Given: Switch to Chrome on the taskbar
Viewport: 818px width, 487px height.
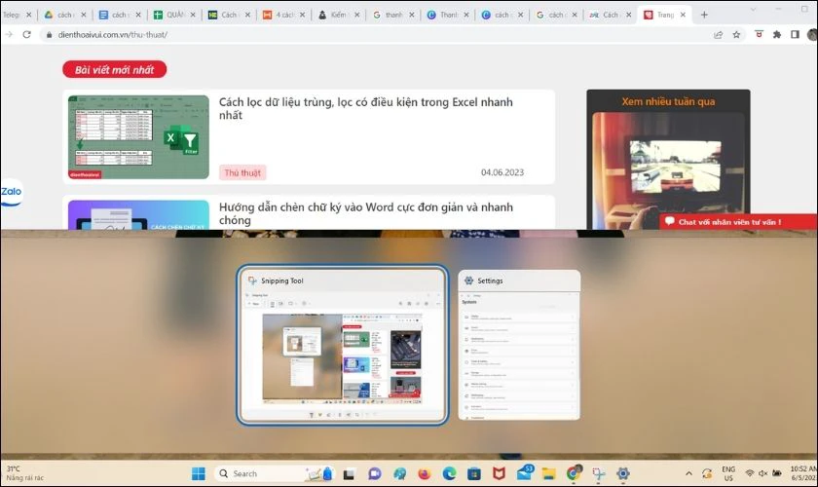Looking at the screenshot, I should coord(574,473).
